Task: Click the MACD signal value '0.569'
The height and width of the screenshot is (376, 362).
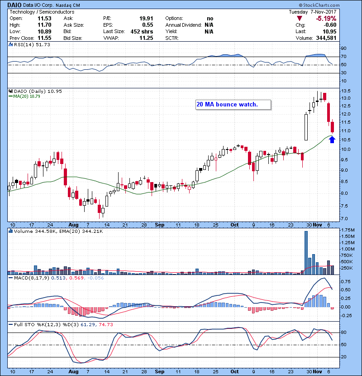Action: pos(76,278)
